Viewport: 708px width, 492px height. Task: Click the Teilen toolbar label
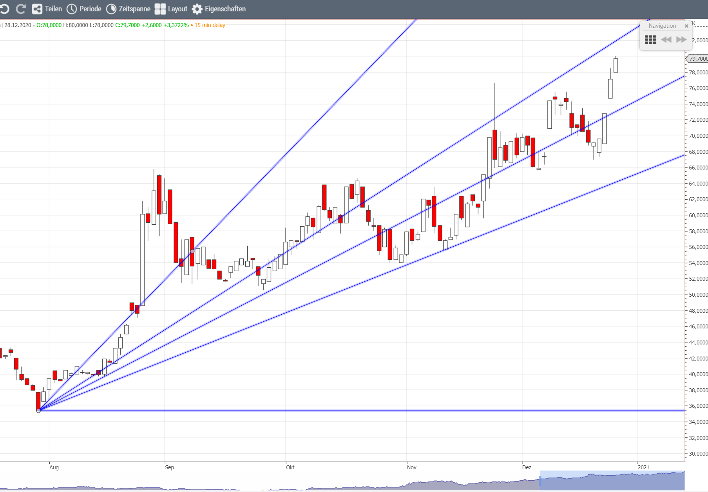[x=53, y=9]
